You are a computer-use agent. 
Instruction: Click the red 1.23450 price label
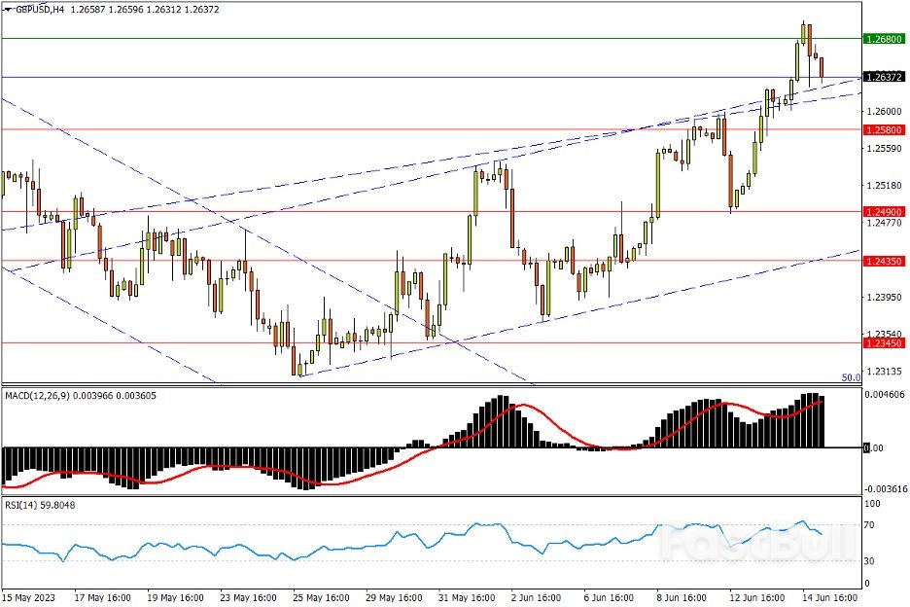pyautogui.click(x=884, y=343)
